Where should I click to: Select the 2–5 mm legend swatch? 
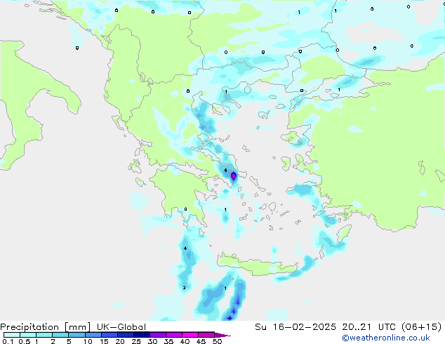point(60,335)
